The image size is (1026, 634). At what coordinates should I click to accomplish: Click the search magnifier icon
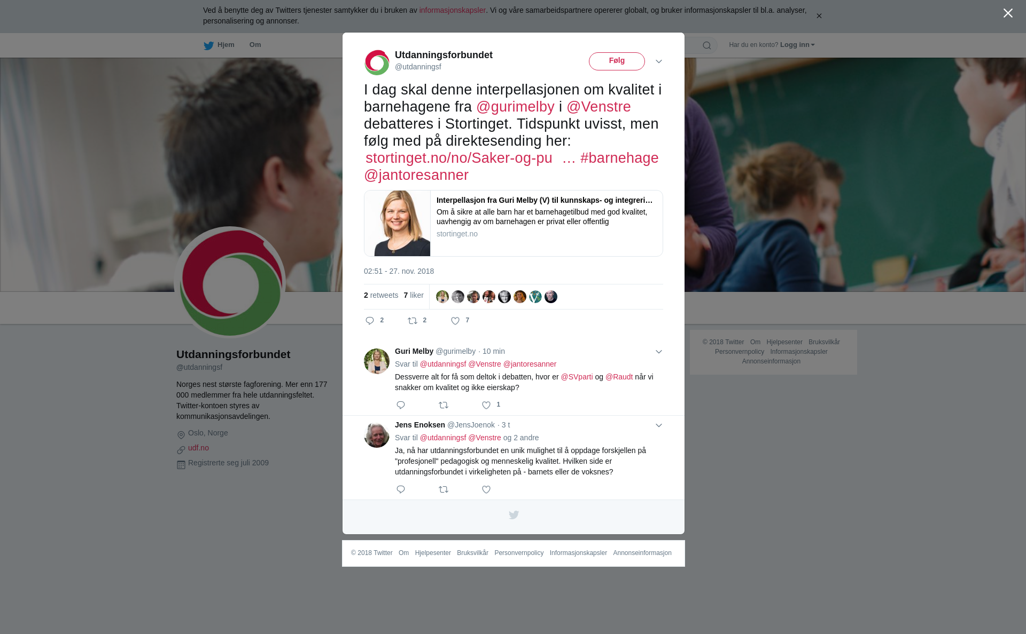coord(707,45)
